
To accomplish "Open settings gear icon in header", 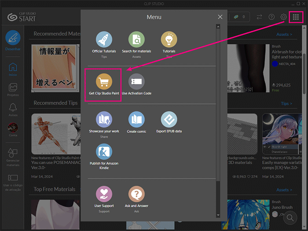I will pos(284,17).
